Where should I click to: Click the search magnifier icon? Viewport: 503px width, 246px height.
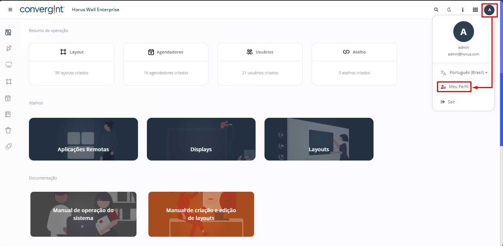click(x=436, y=10)
